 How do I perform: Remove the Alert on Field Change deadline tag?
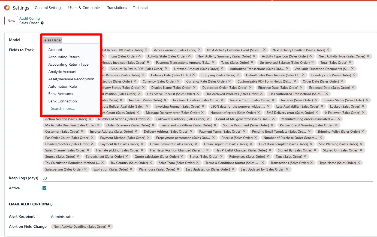(x=109, y=226)
